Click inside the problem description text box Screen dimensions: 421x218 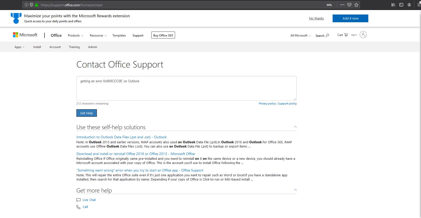(x=187, y=88)
